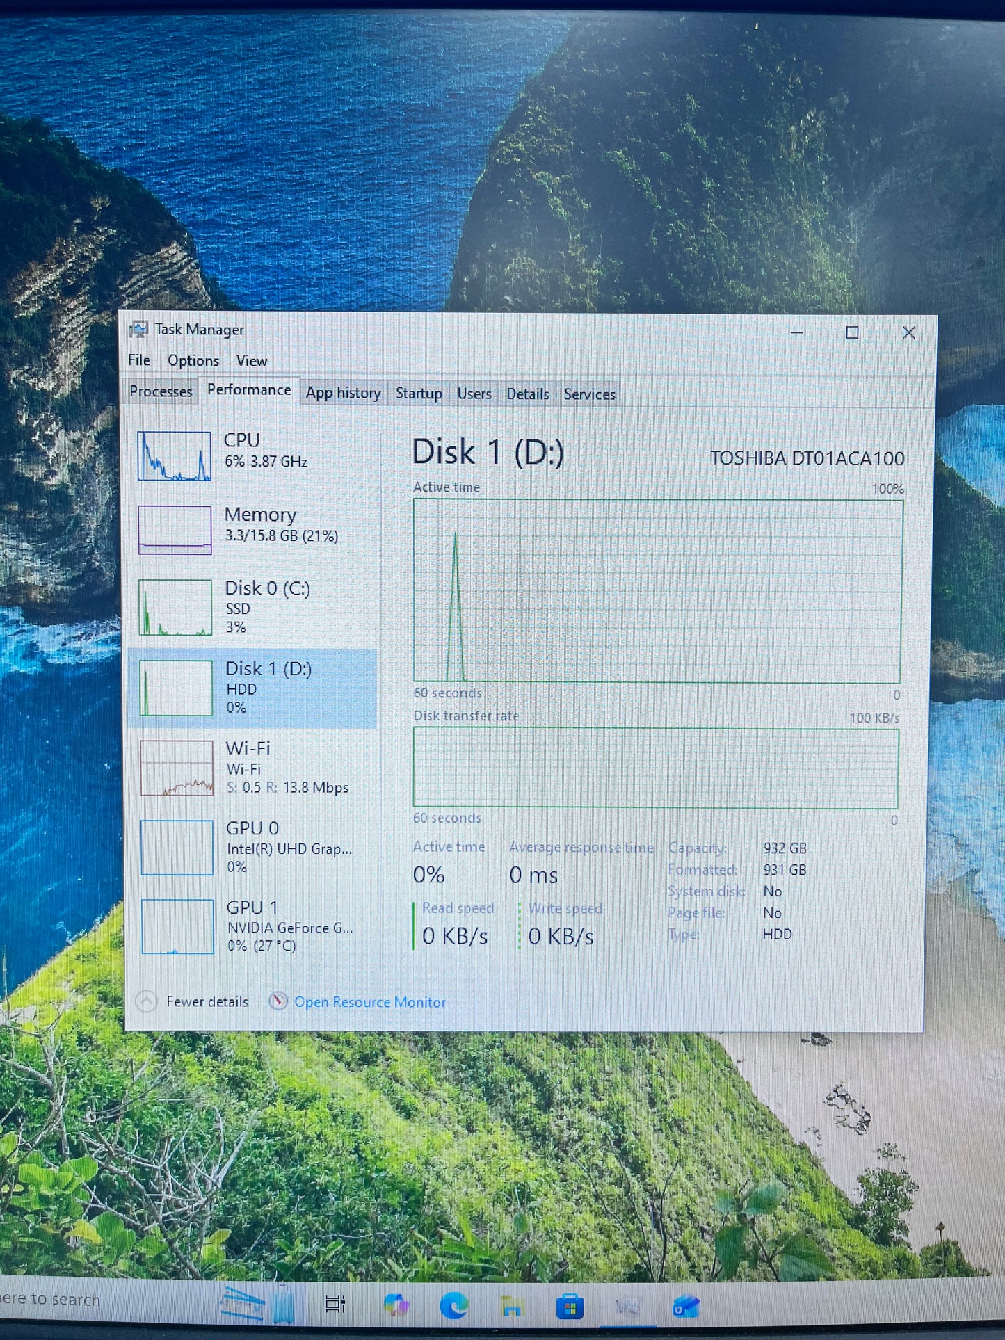Click the Fewer details text
The height and width of the screenshot is (1340, 1005).
207,1002
